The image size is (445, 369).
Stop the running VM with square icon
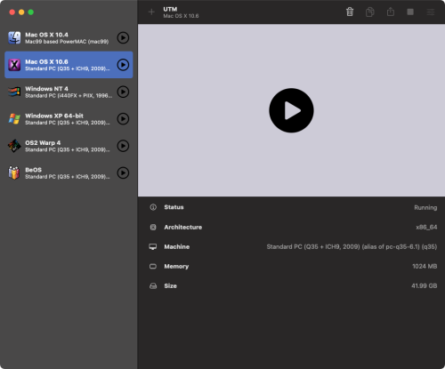tap(410, 12)
